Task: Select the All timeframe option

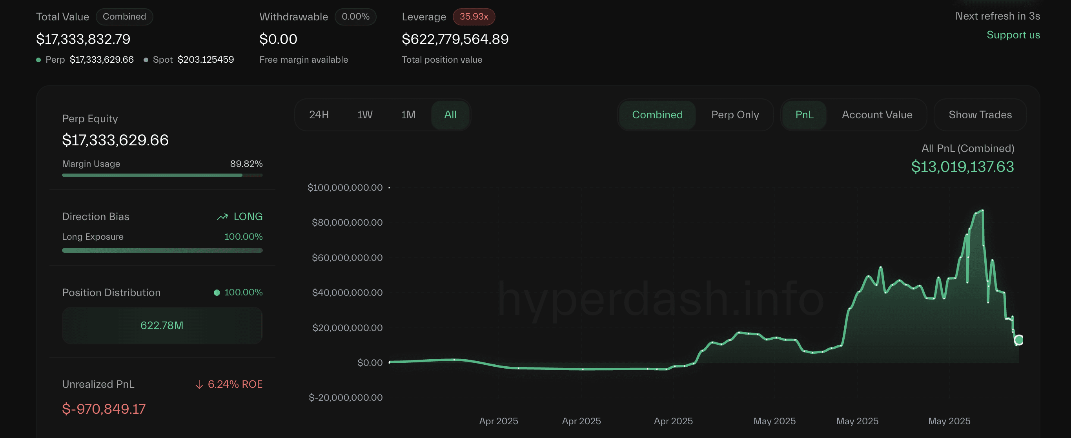Action: pos(450,114)
